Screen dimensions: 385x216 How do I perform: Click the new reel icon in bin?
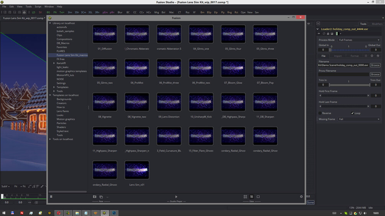(x=101, y=197)
